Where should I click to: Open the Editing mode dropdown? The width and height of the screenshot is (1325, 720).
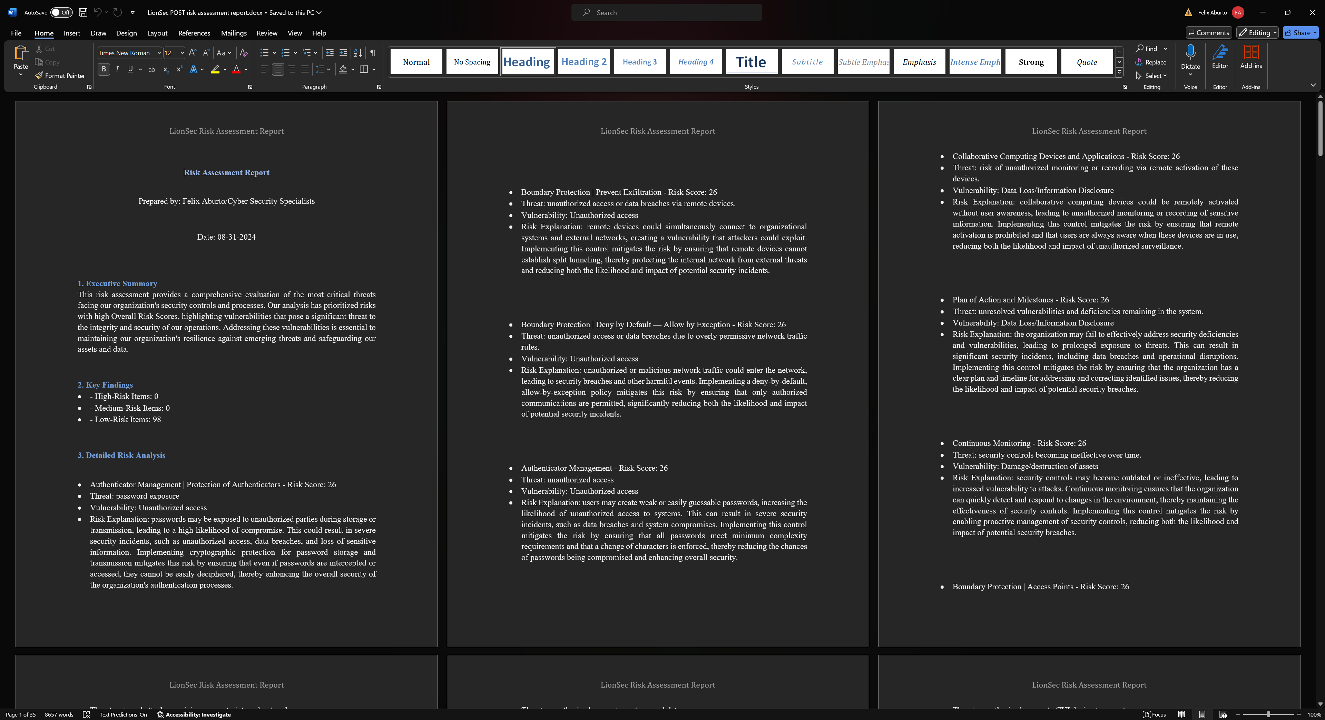pyautogui.click(x=1257, y=32)
